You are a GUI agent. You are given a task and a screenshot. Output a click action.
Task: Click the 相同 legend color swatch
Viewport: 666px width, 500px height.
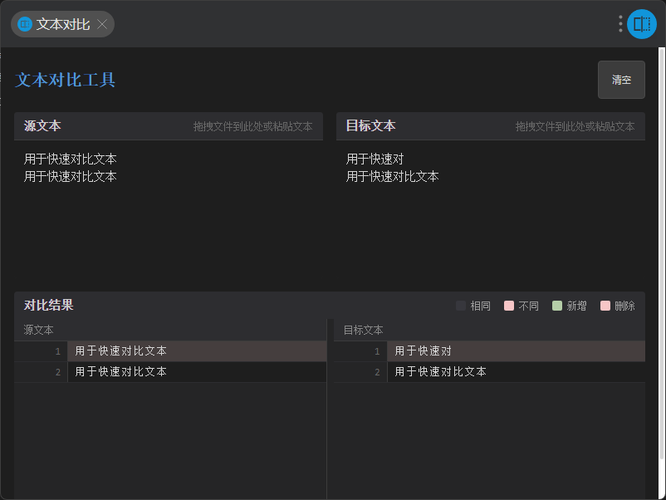[x=461, y=306]
